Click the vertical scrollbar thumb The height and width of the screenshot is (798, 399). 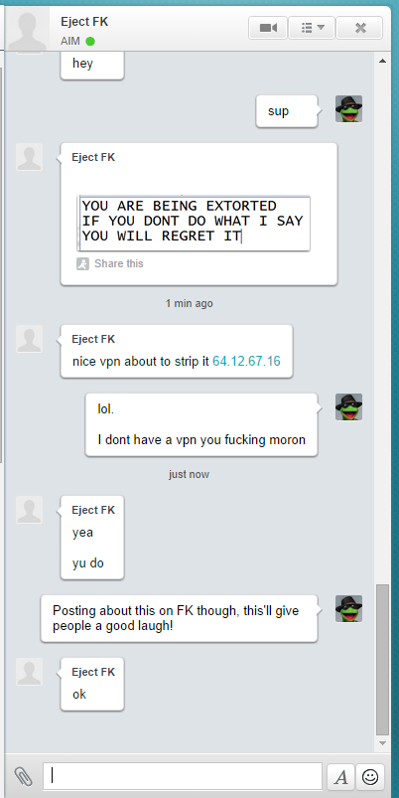382,660
